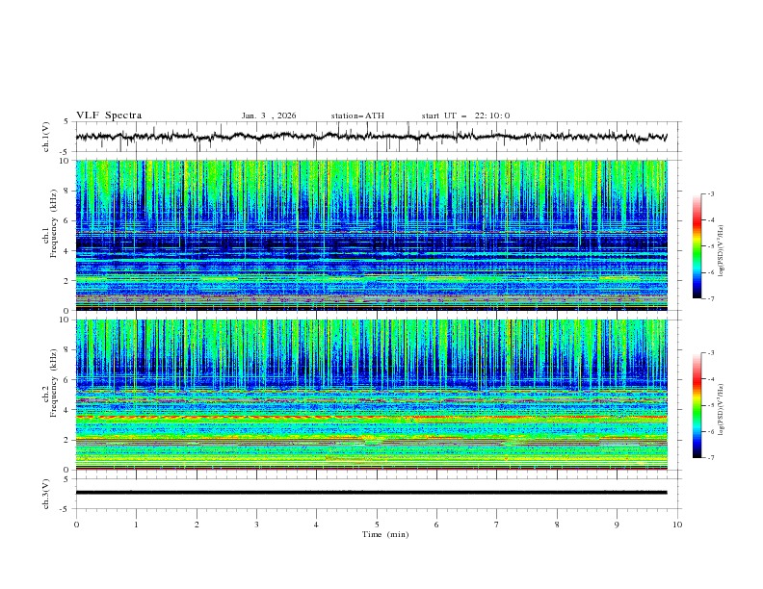The width and height of the screenshot is (763, 589).
Task: Click the ch.2 'log(PSD)(V²/Hz)' colorbar label
Action: [721, 409]
